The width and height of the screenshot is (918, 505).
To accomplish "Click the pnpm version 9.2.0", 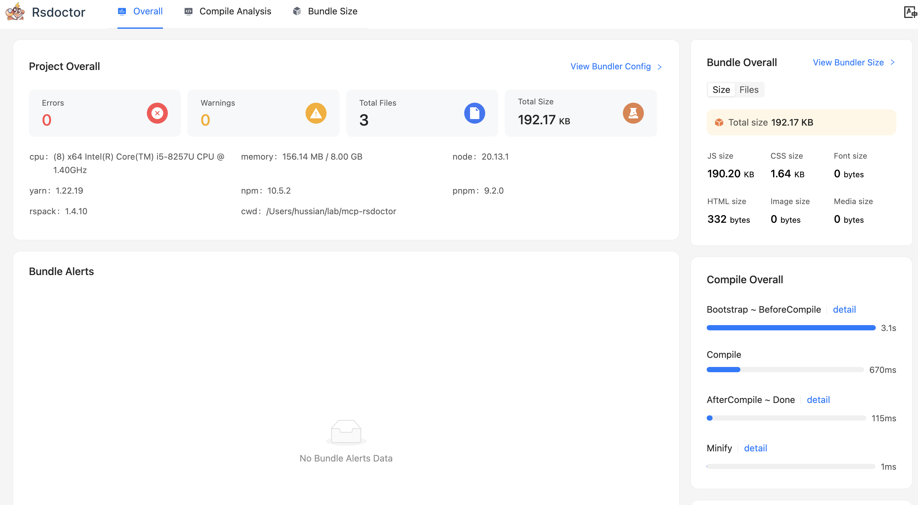I will [x=494, y=191].
